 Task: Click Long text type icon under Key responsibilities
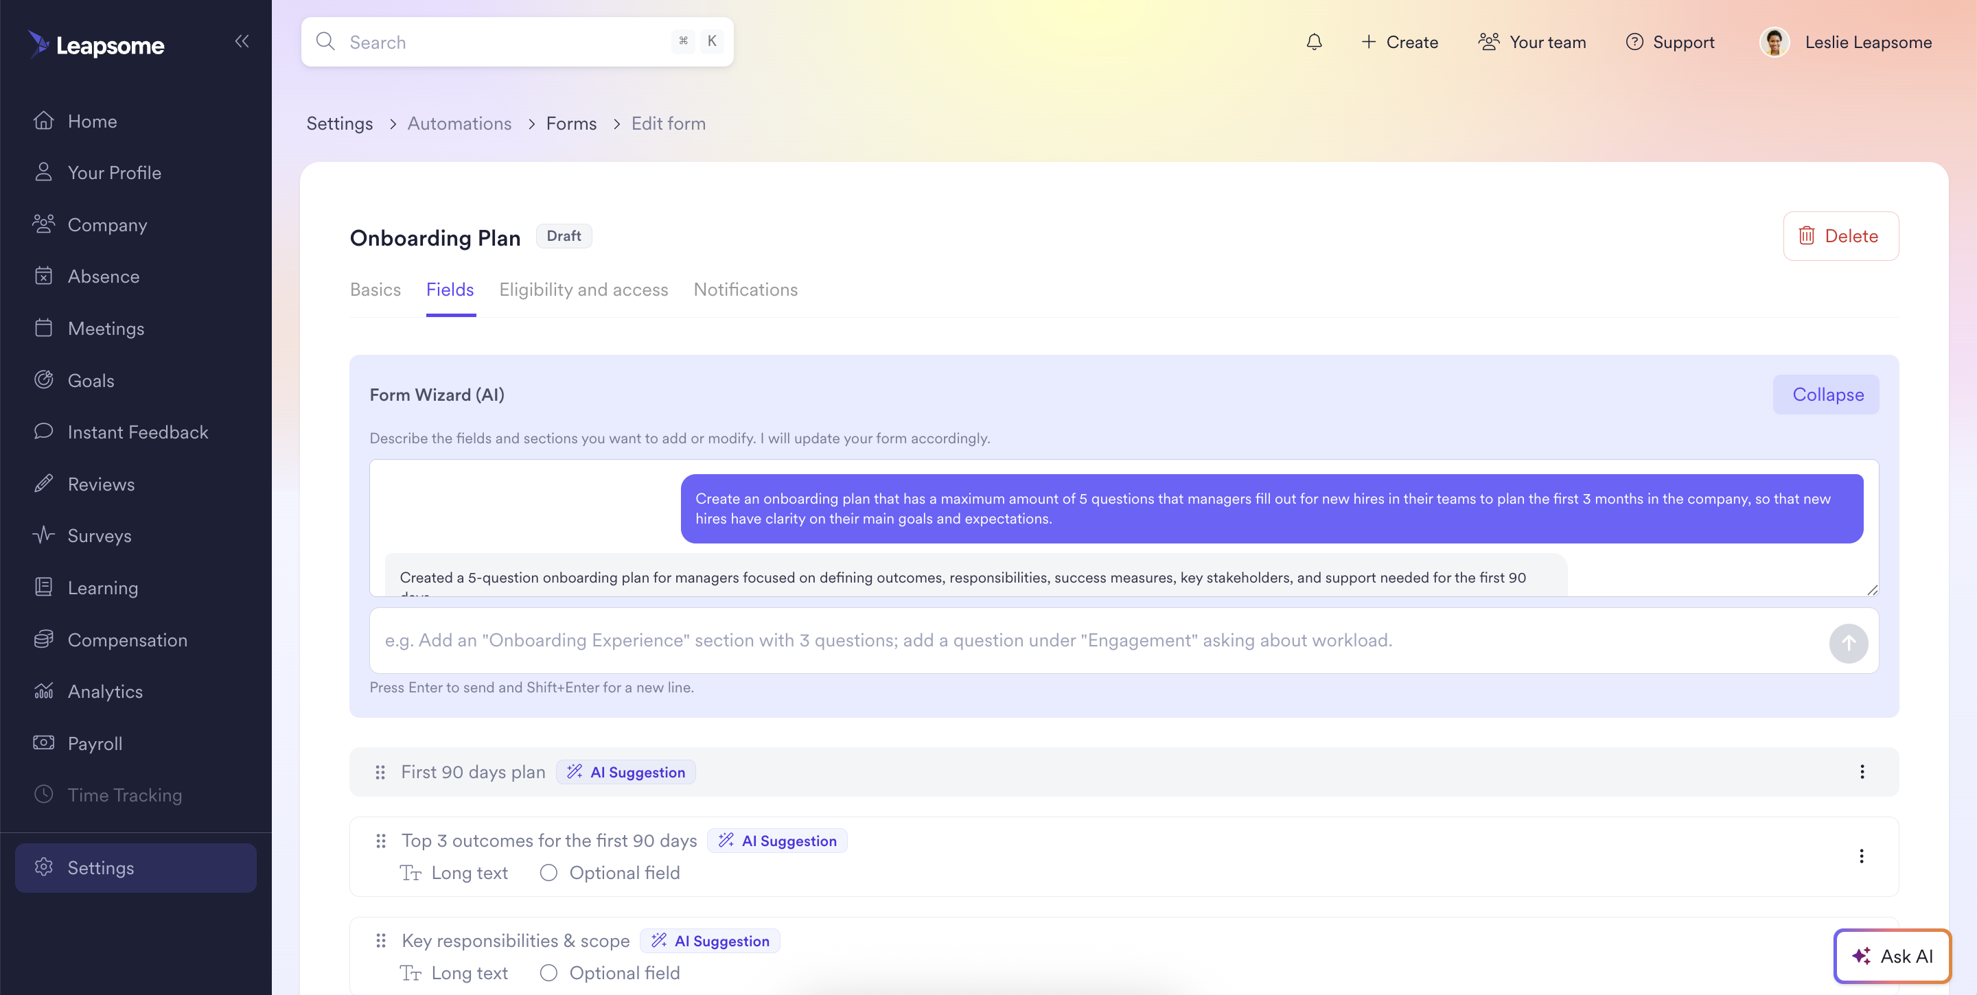pyautogui.click(x=411, y=973)
